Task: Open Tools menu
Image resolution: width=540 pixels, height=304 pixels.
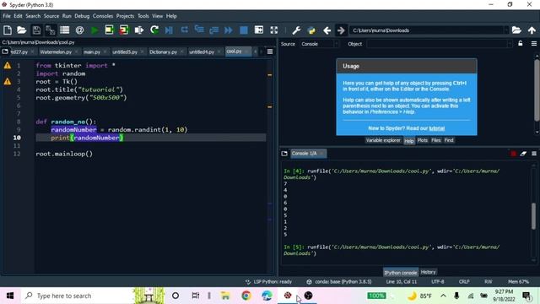Action: (143, 16)
